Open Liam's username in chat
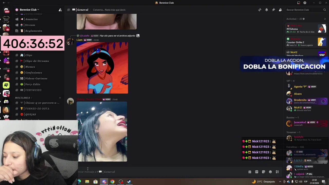This screenshot has height=185, width=329. pos(79,40)
